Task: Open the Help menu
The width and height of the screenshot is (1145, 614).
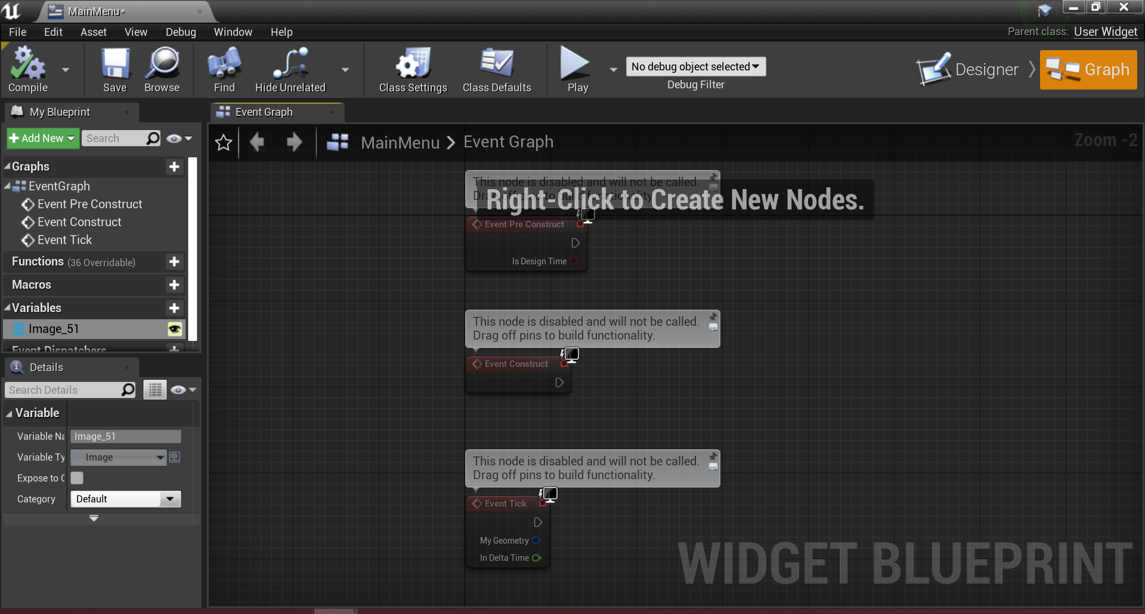Action: click(x=281, y=32)
